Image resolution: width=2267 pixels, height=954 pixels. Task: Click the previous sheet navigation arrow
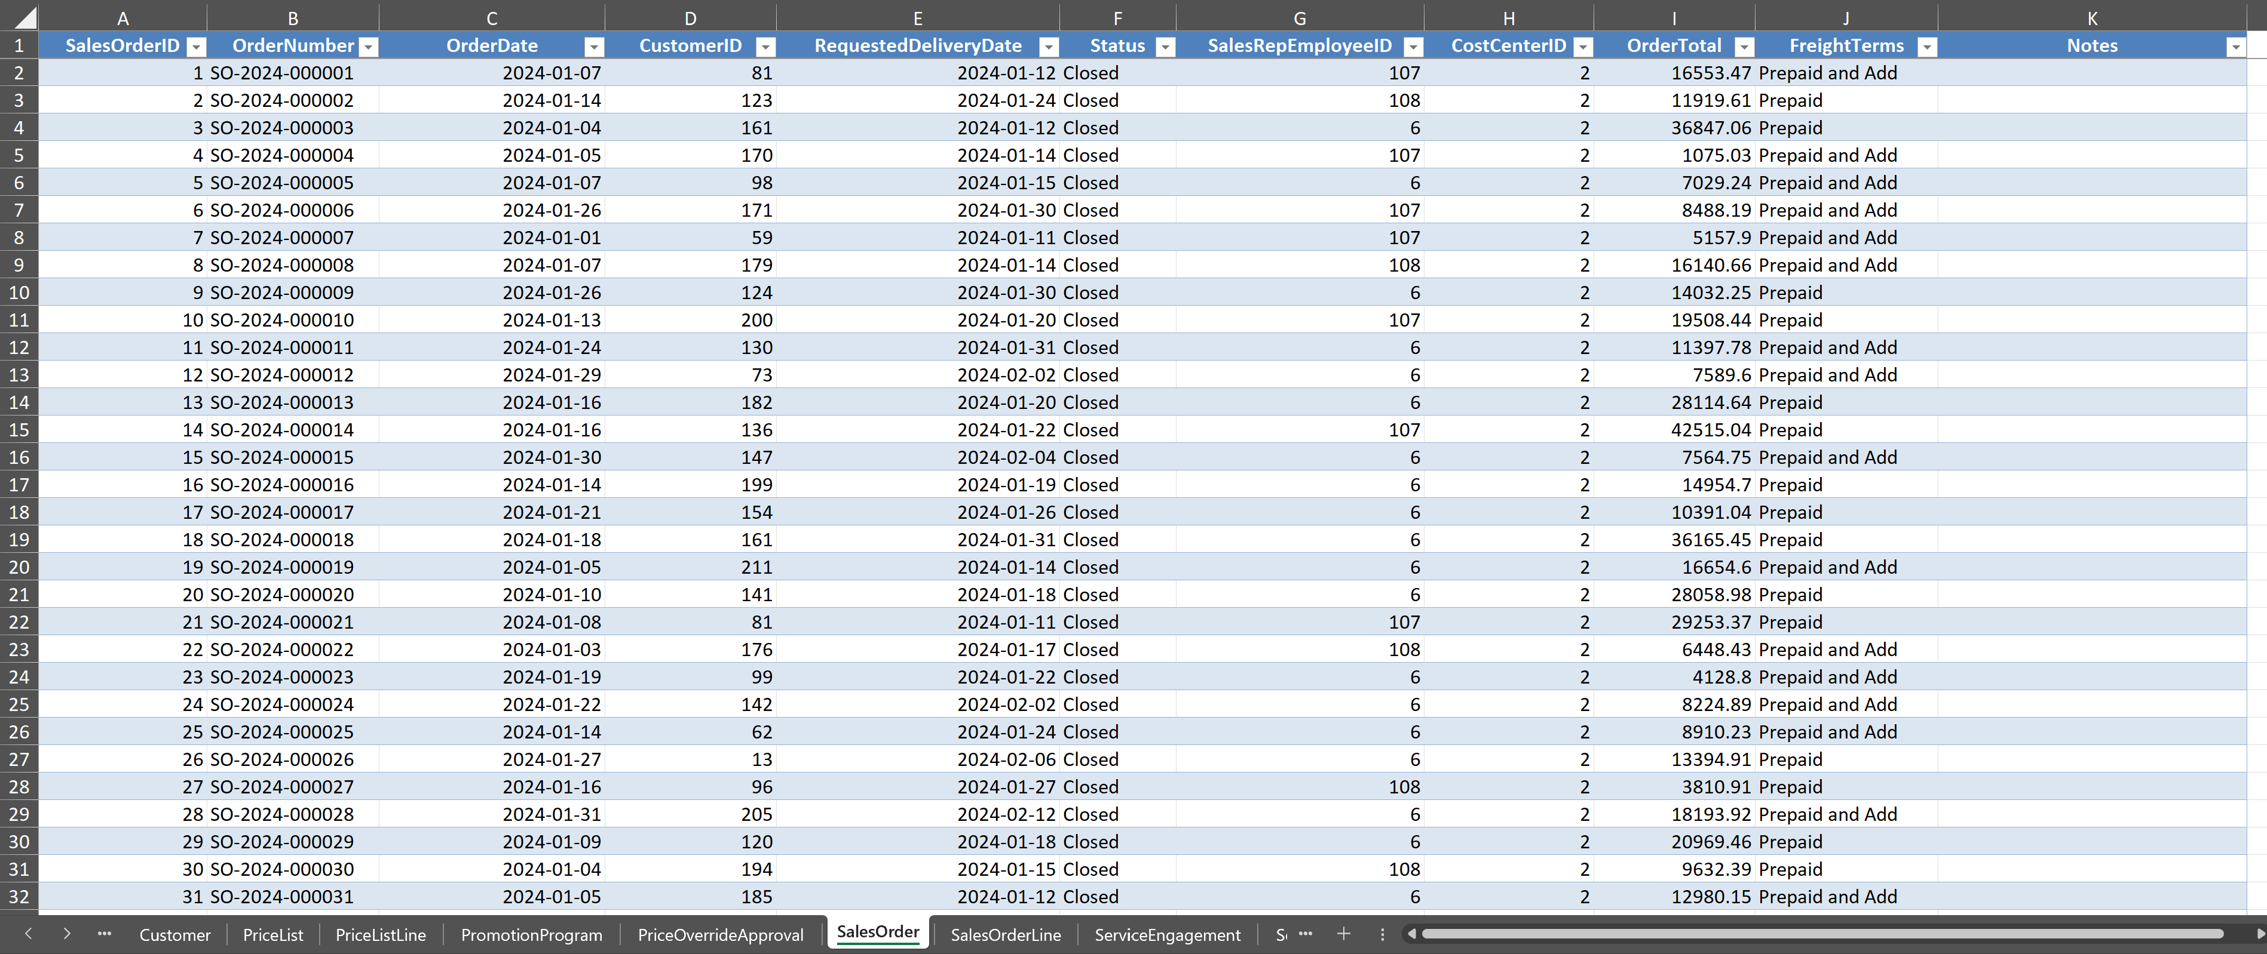tap(29, 934)
